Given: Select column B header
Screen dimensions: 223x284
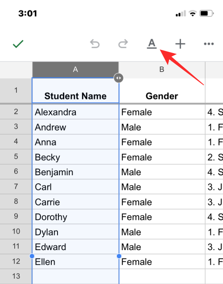Looking at the screenshot, I should [x=162, y=70].
